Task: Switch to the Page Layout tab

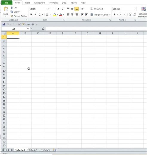Action: [x=39, y=3]
